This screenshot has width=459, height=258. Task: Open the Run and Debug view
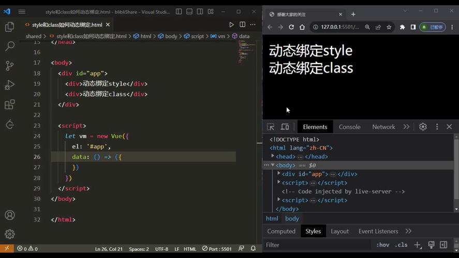tap(10, 85)
